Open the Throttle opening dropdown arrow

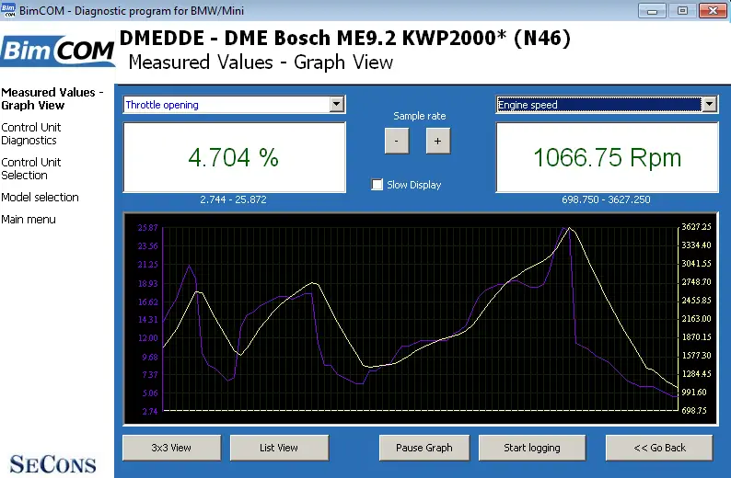(337, 105)
